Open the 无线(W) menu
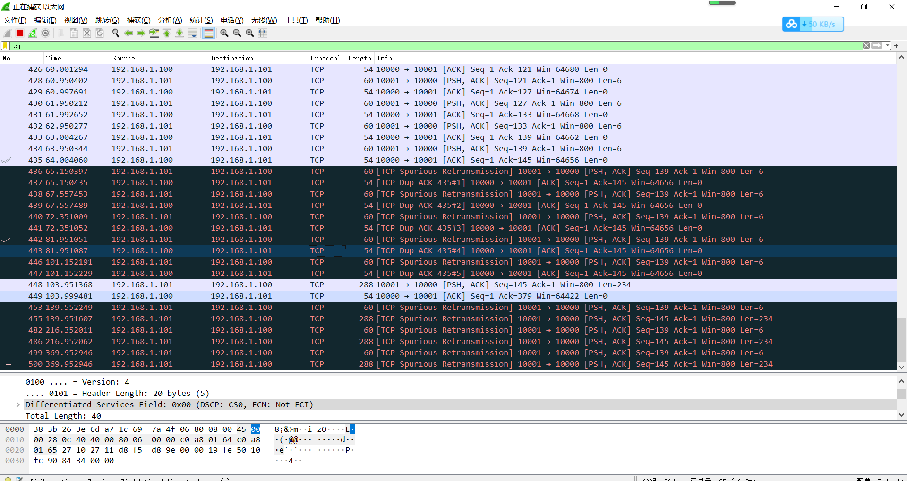This screenshot has width=907, height=481. tap(264, 20)
